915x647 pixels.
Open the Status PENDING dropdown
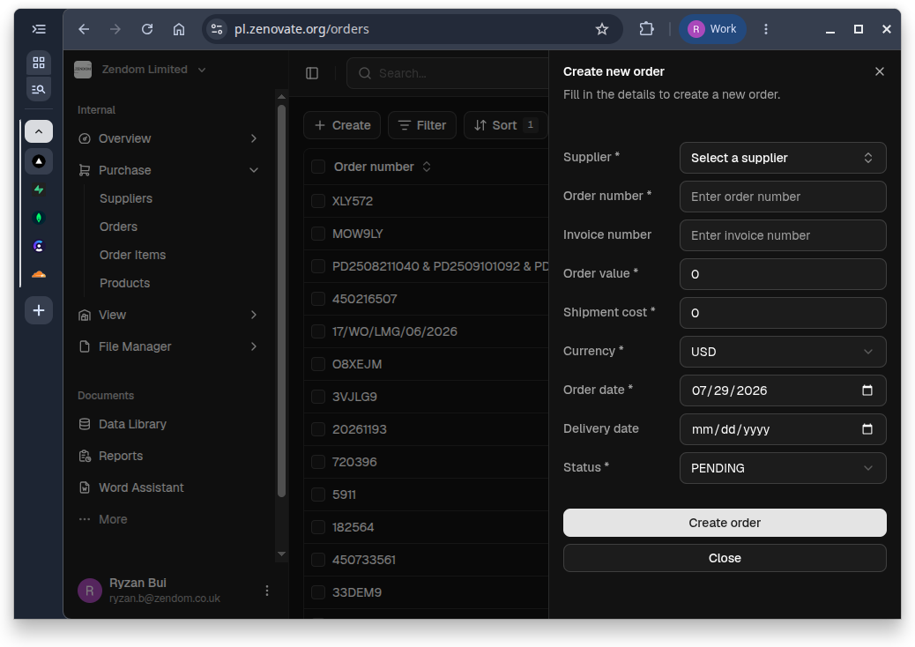click(783, 468)
